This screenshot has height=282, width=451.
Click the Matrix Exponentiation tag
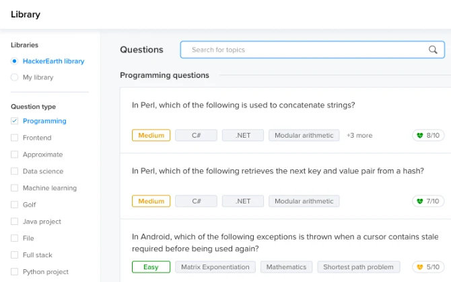tap(215, 267)
